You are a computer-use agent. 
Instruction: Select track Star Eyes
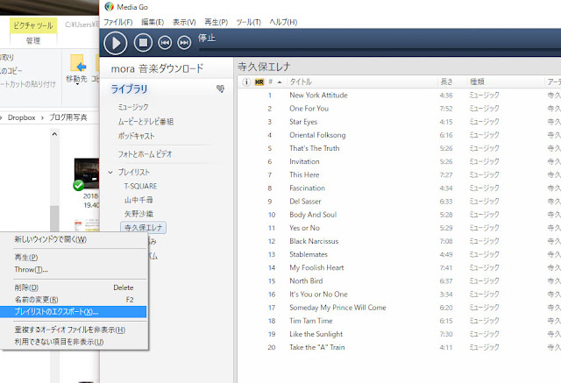[303, 122]
